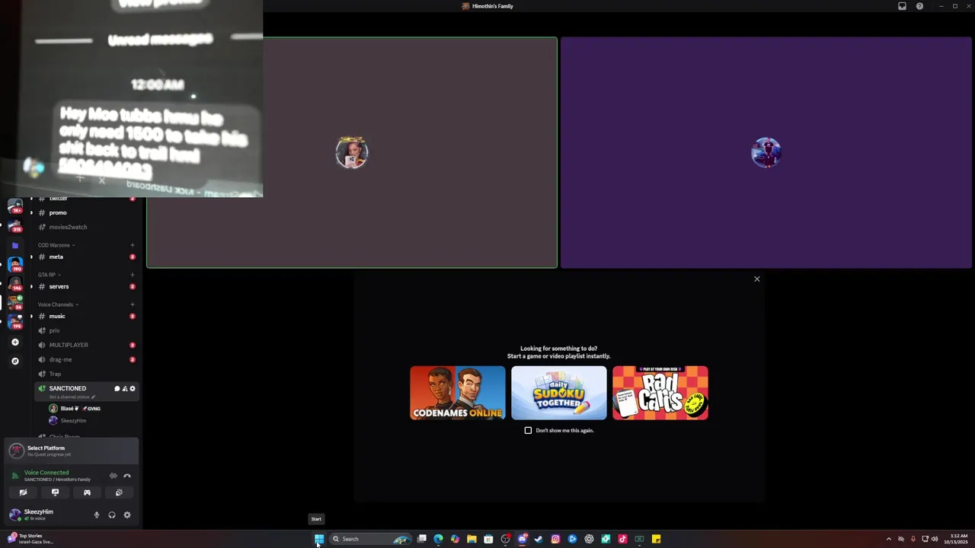Viewport: 975px width, 548px height.
Task: Add a server with the plus icon
Action: pos(14,342)
